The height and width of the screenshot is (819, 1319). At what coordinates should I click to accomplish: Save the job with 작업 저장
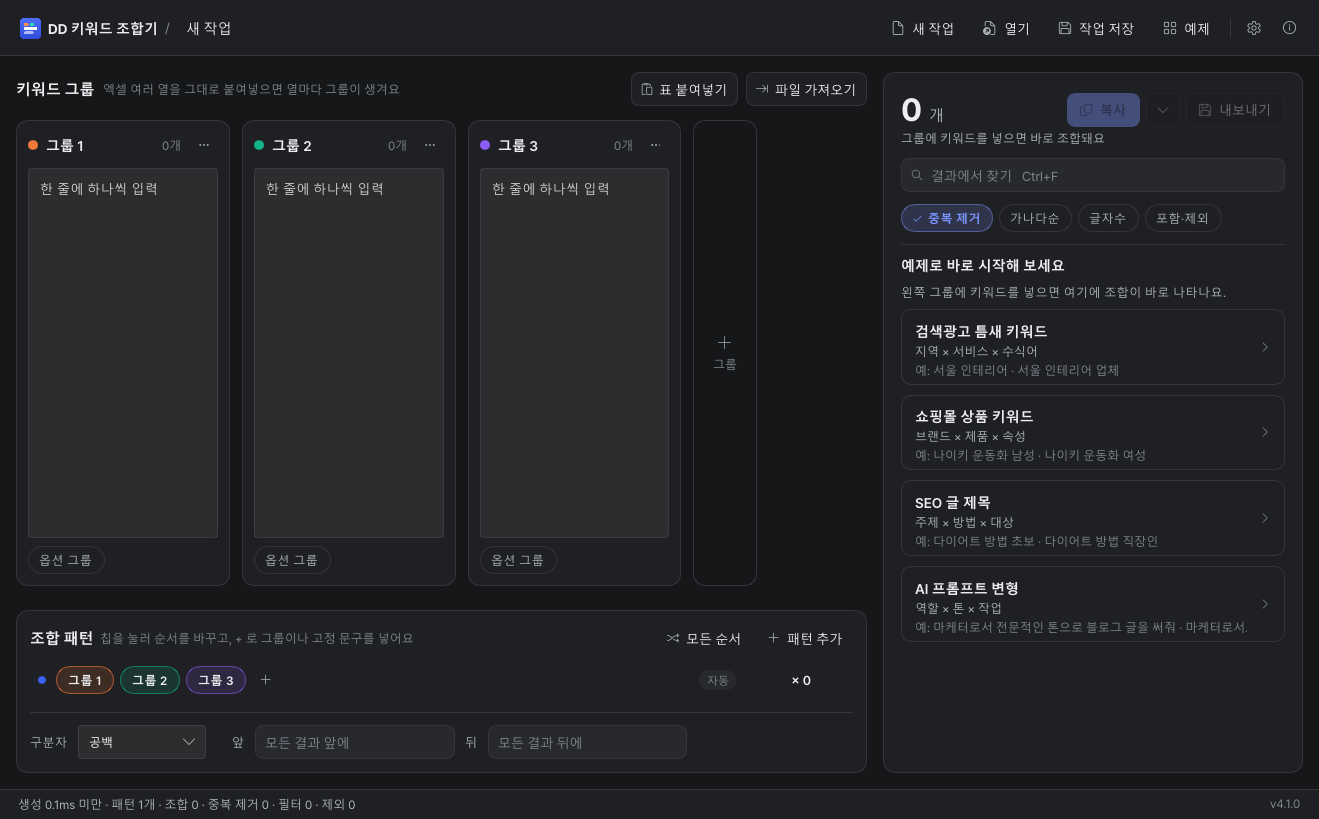pyautogui.click(x=1096, y=28)
